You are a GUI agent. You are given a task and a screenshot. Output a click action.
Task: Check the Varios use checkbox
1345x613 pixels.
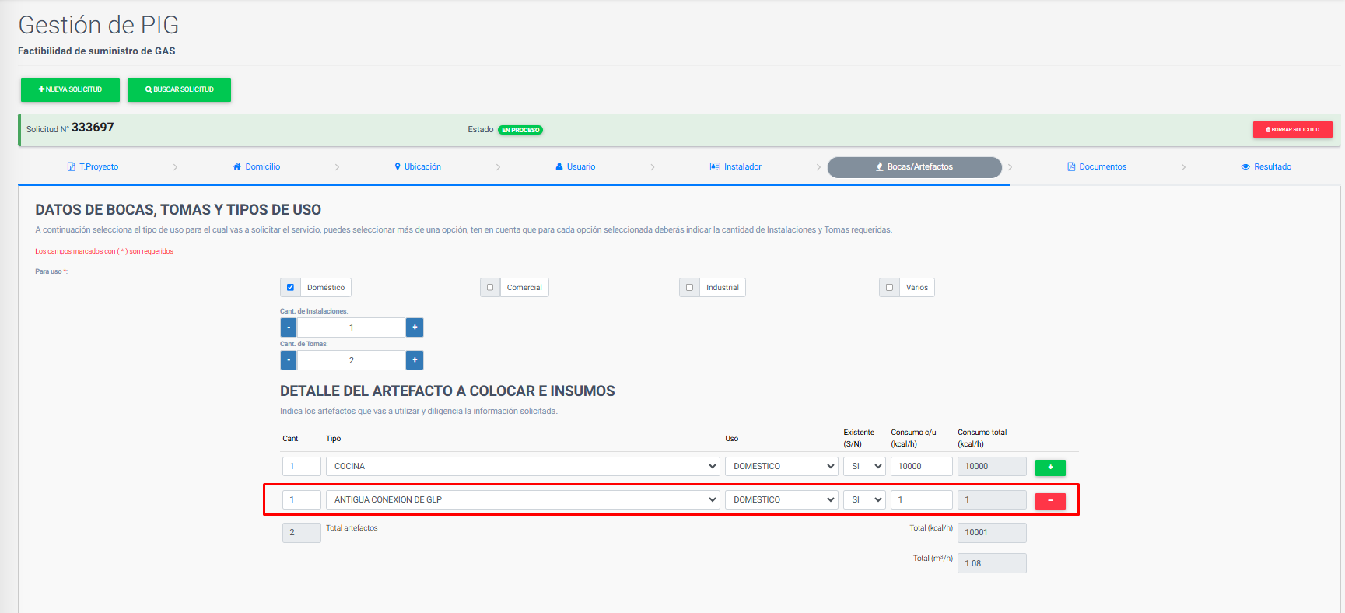coord(889,288)
